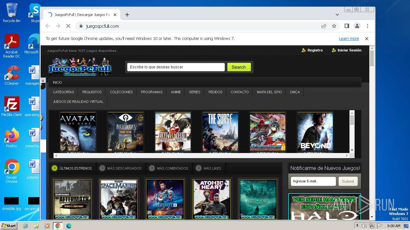Open Atomic Heart game
Screen dimensions: 410x230
tap(211, 199)
